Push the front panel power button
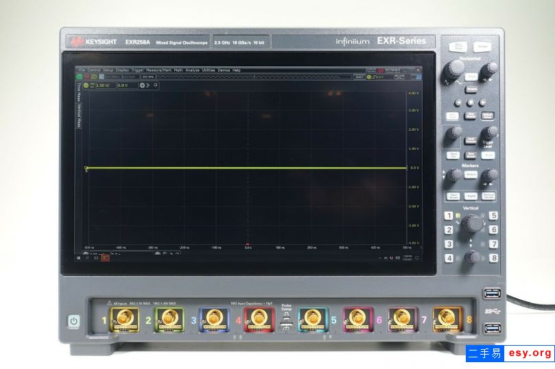The height and width of the screenshot is (369, 555). 73,321
